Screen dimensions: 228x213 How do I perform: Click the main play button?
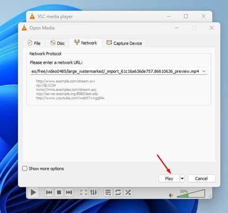click(33, 192)
